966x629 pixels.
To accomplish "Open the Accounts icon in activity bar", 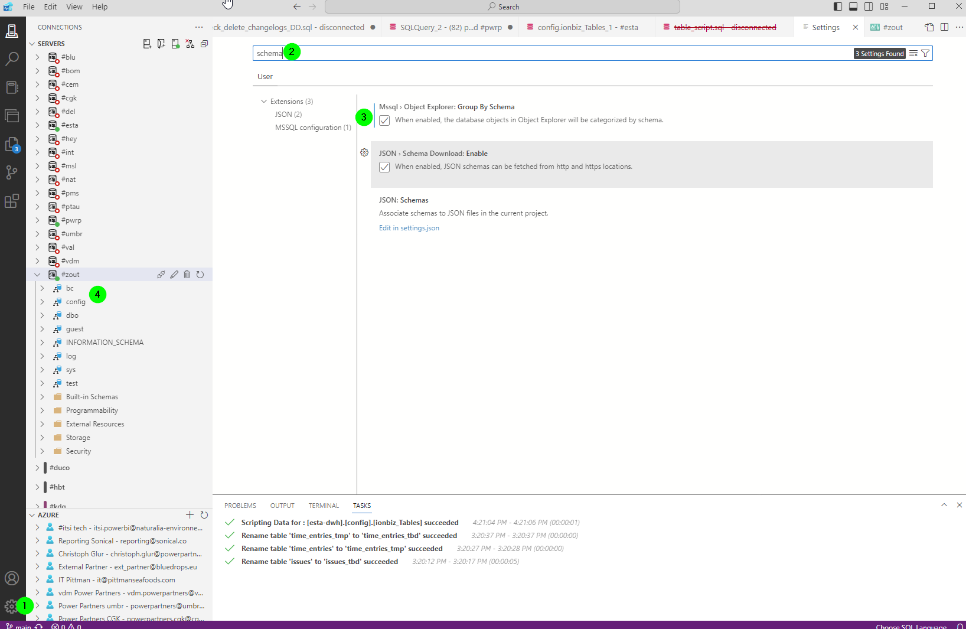I will (x=12, y=578).
